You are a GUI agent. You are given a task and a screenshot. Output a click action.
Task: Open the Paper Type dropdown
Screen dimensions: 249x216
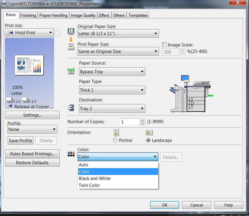pyautogui.click(x=112, y=90)
